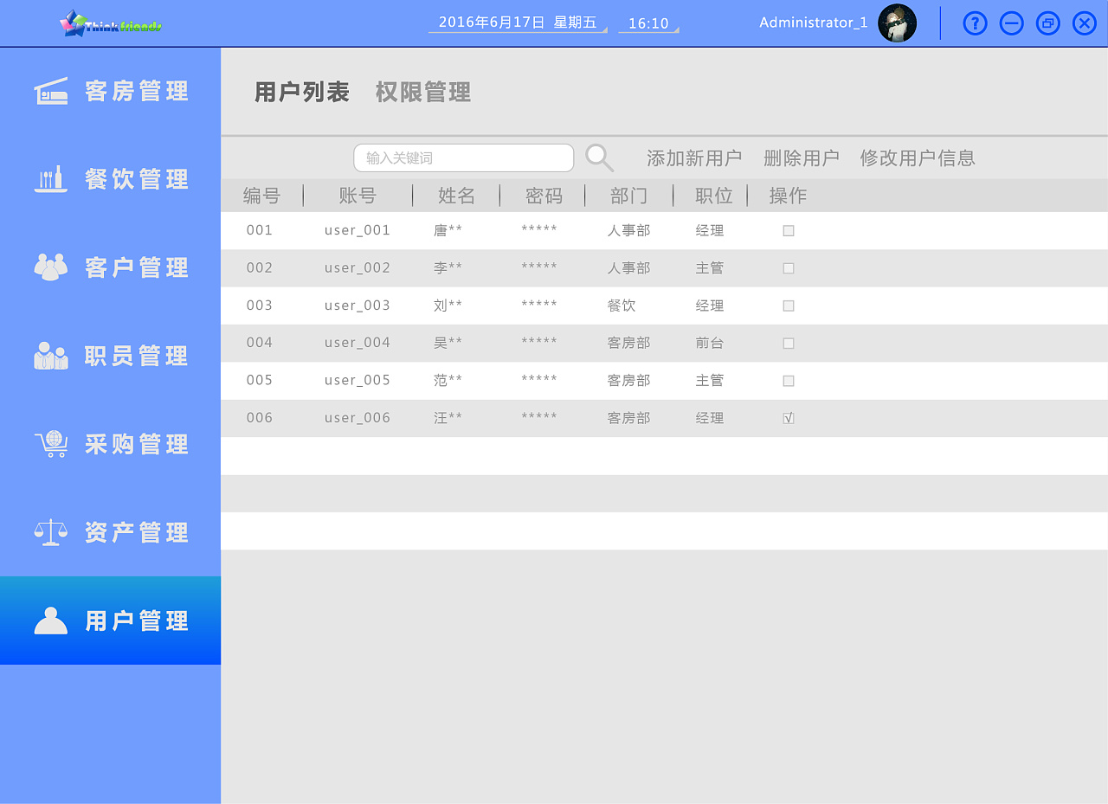The image size is (1108, 804).
Task: Click the keyword search input field
Action: point(463,158)
